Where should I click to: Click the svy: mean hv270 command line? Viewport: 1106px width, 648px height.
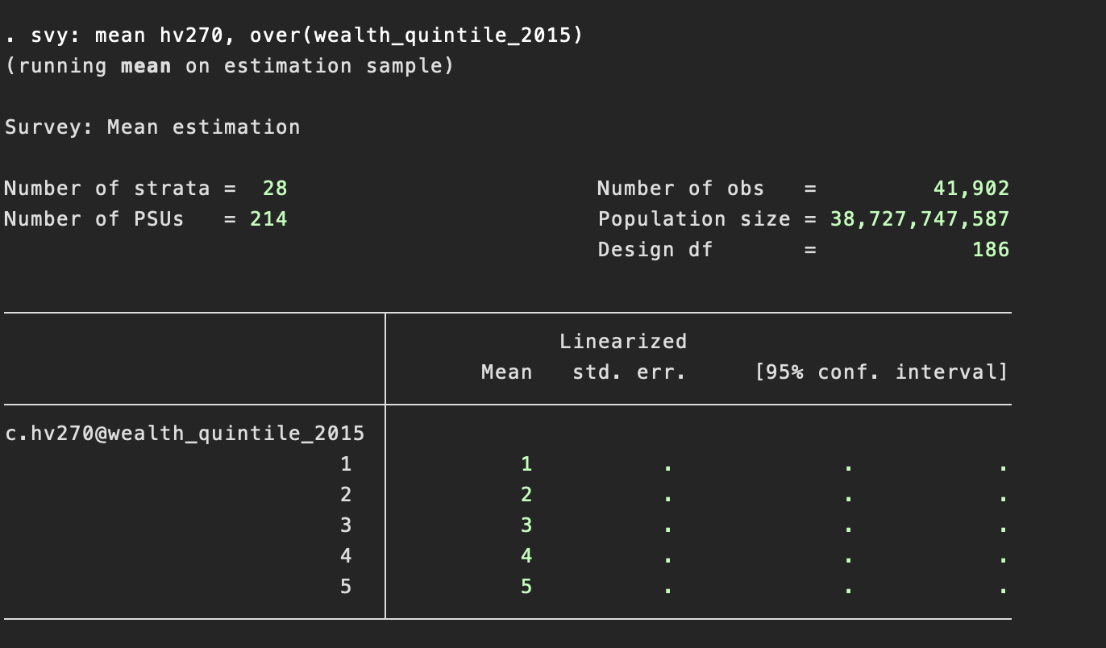point(293,35)
